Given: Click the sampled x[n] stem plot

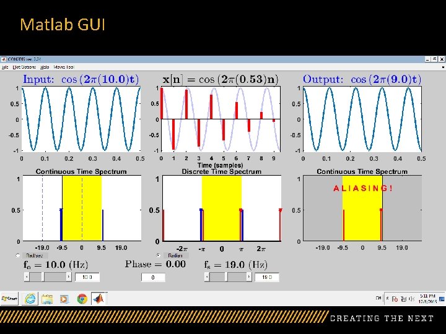Looking at the screenshot, I should coord(221,119).
